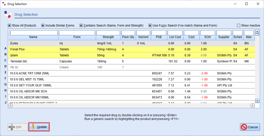Click the SOH filter field
Image resolution: width=264 pixels, height=136 pixels.
[x=207, y=33]
